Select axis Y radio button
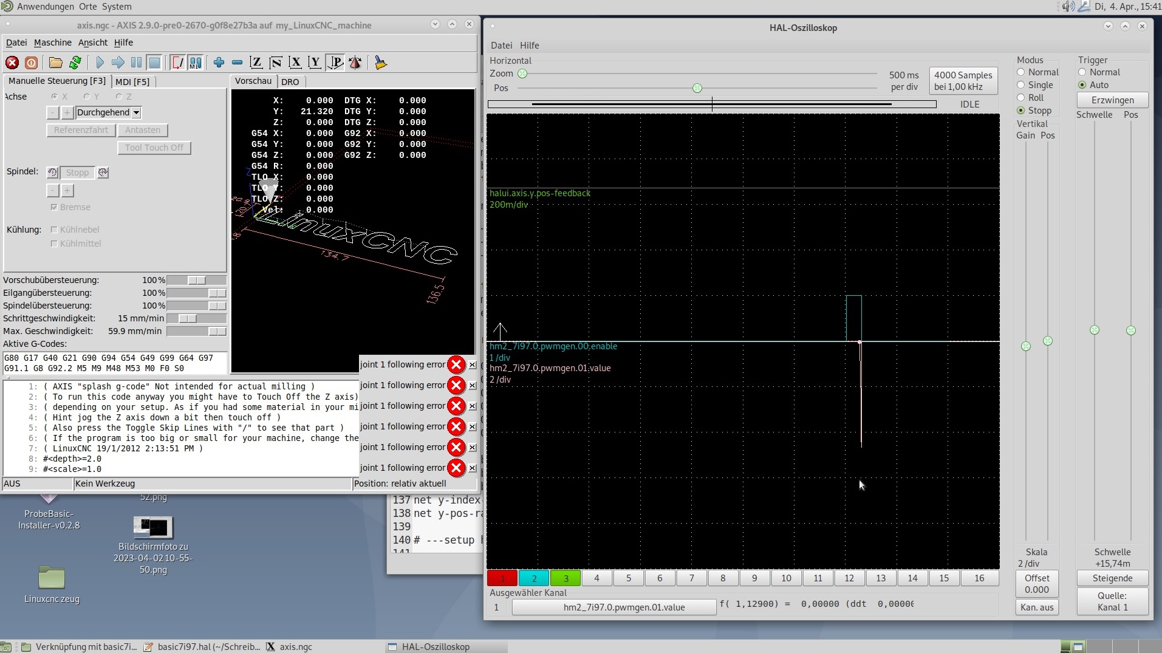The image size is (1162, 653). coord(87,97)
